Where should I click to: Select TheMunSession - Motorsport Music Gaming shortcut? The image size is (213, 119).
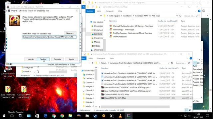pos(131,33)
